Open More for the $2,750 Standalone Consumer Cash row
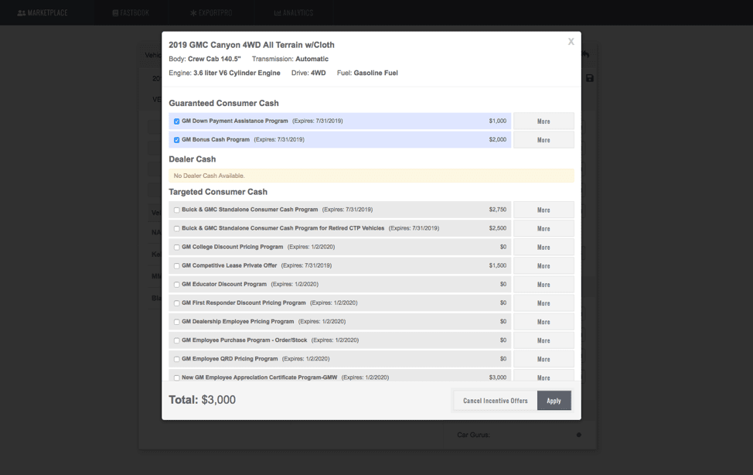Viewport: 753px width, 475px height. [543, 210]
